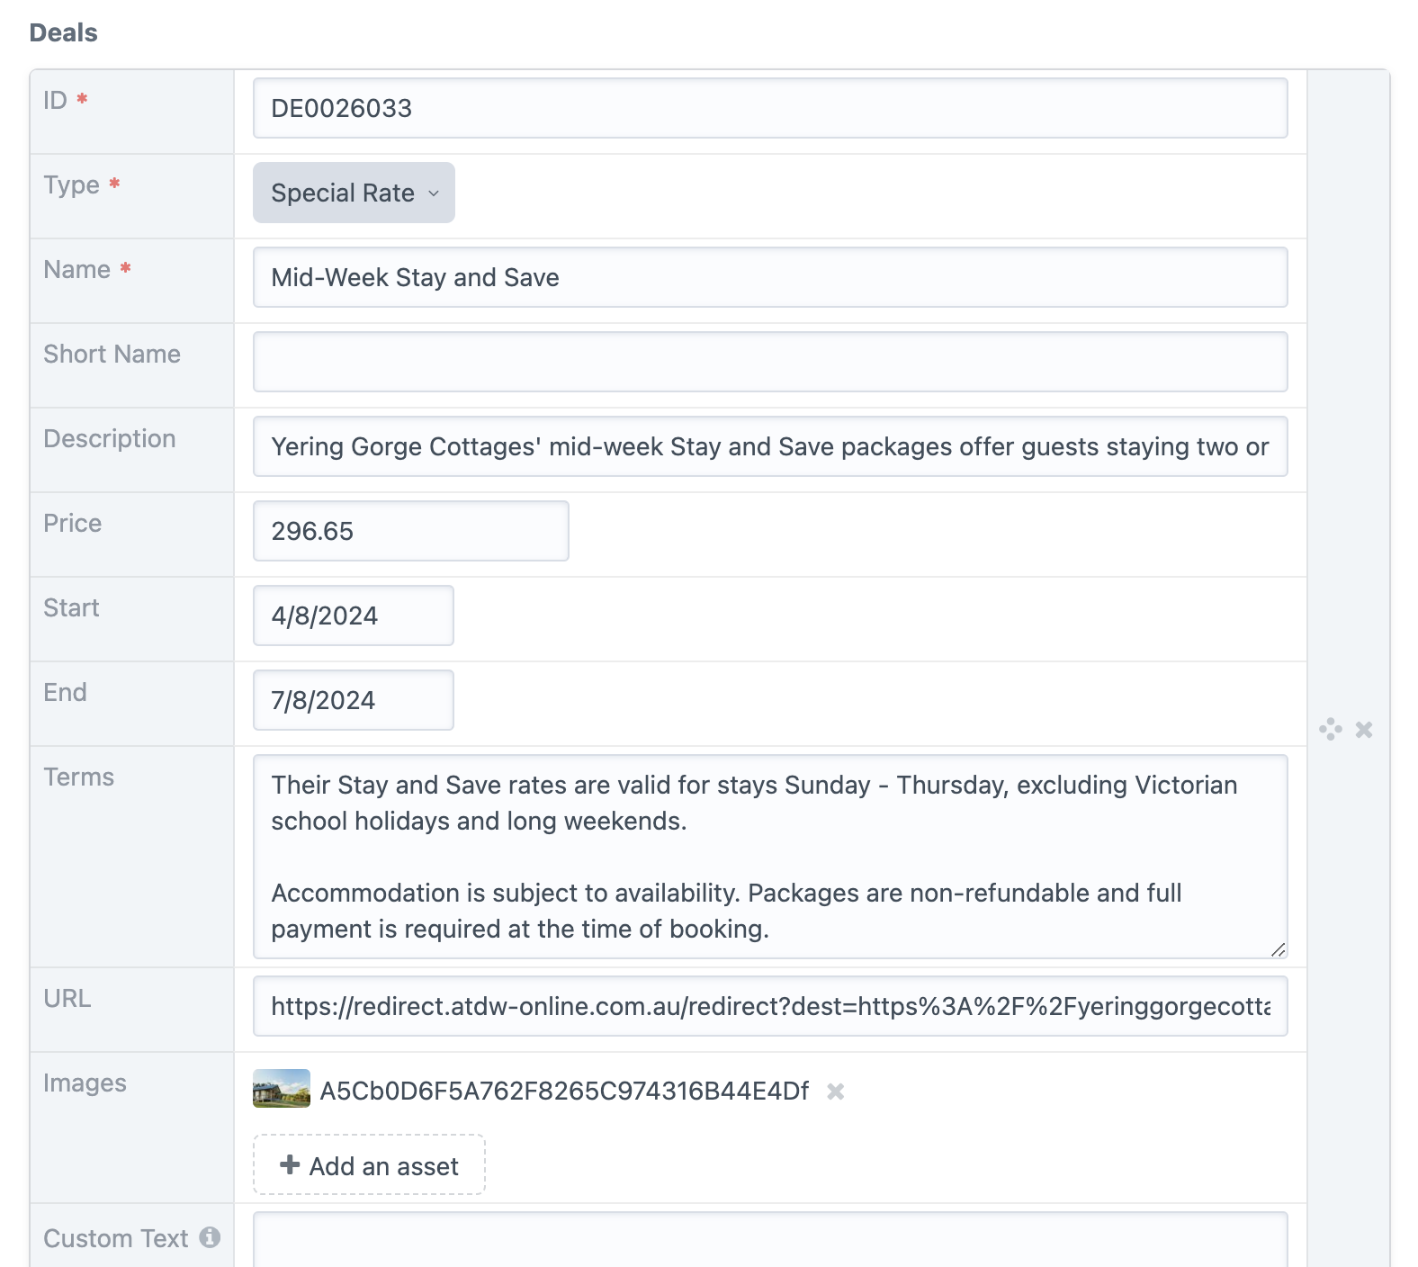Click the Start label
This screenshot has height=1267, width=1418.
click(x=71, y=607)
